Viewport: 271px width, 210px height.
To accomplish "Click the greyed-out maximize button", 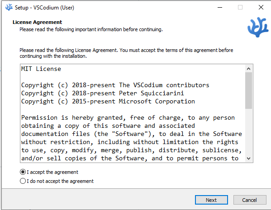I will point(240,7).
